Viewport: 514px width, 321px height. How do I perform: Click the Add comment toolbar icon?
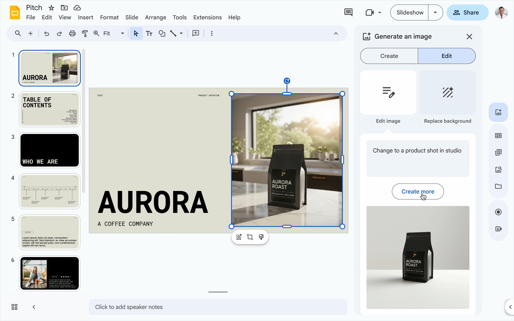click(196, 33)
